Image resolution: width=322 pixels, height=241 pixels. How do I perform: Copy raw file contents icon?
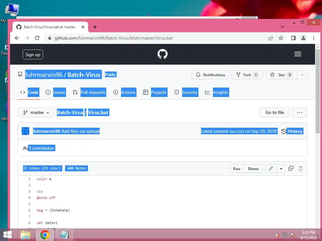291,169
